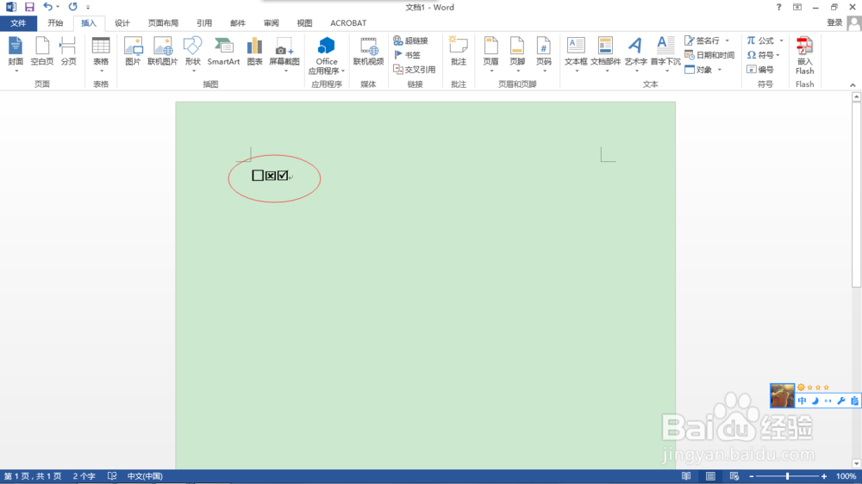Insert online video (联机视频)
The width and height of the screenshot is (862, 484).
[368, 53]
